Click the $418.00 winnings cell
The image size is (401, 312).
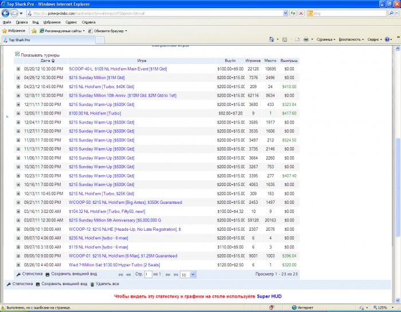[289, 86]
